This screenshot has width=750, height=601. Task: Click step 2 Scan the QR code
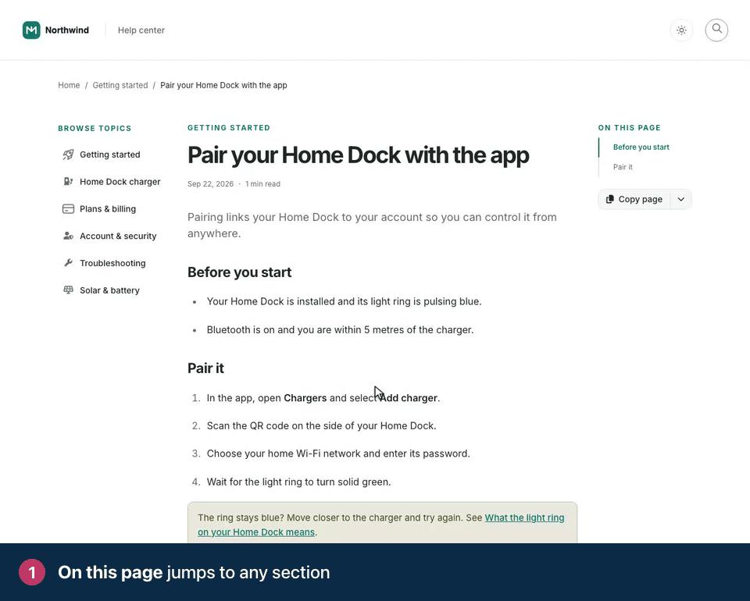pyautogui.click(x=321, y=425)
